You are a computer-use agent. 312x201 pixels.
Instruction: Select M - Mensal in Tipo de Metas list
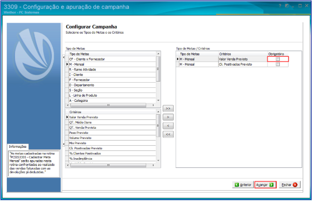click(112, 64)
